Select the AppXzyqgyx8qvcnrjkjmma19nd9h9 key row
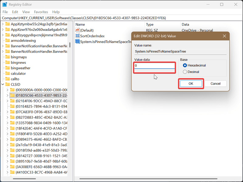Viewport: 243px width, 182px height. (x=36, y=35)
